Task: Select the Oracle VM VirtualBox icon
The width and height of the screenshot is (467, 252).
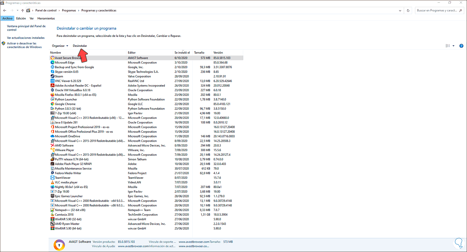Action: point(53,90)
